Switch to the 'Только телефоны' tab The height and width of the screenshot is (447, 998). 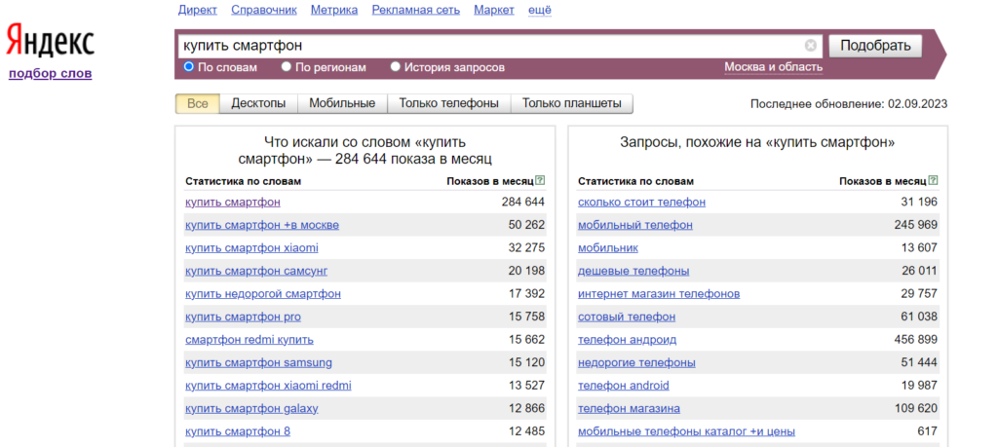tap(449, 103)
